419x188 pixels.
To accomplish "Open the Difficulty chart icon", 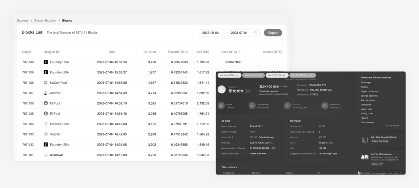I will click(x=271, y=143).
